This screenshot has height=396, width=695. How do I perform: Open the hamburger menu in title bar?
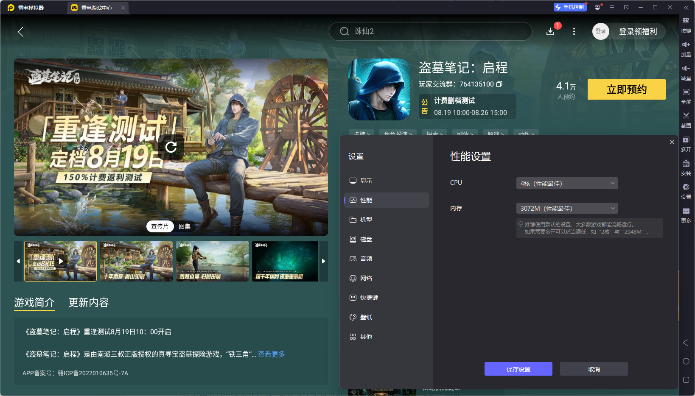pyautogui.click(x=612, y=7)
